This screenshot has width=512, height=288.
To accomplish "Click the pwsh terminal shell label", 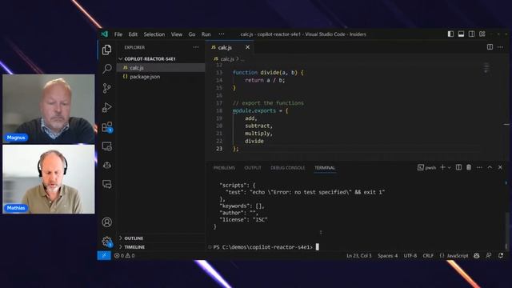I will [x=426, y=167].
